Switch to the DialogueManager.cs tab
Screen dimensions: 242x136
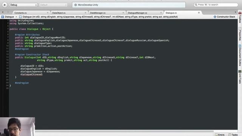[x=137, y=13]
